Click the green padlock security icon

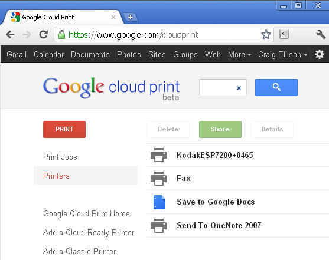click(61, 35)
